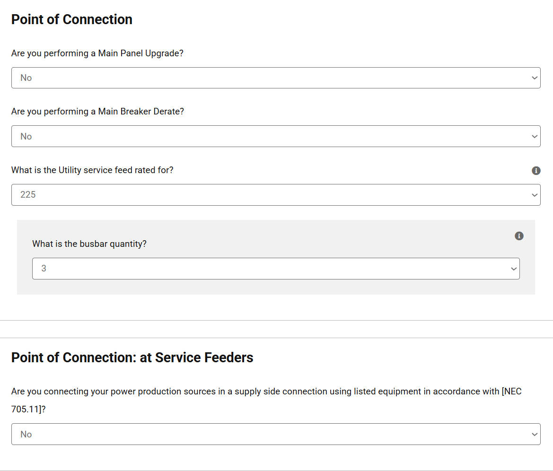This screenshot has height=471, width=553.
Task: Click label 'What is the busbar quantity?'
Action: pos(89,244)
